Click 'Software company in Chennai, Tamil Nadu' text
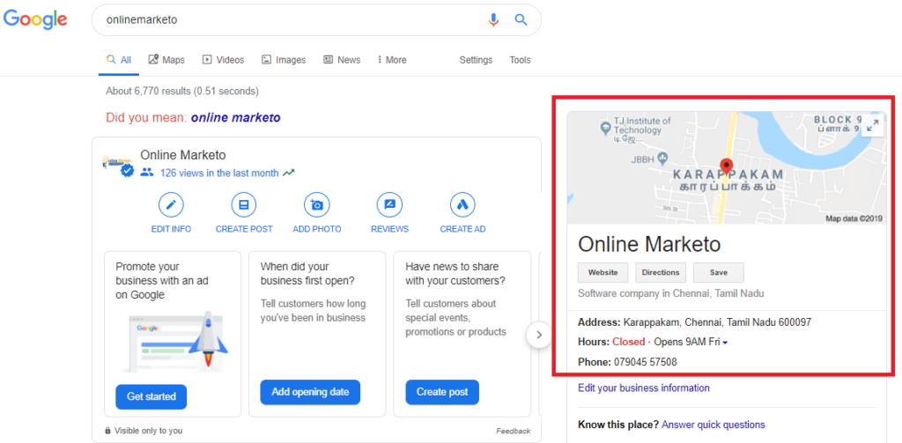 point(670,293)
